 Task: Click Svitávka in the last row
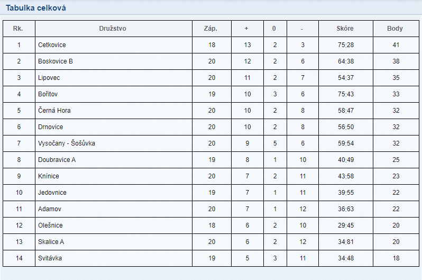tap(50, 258)
